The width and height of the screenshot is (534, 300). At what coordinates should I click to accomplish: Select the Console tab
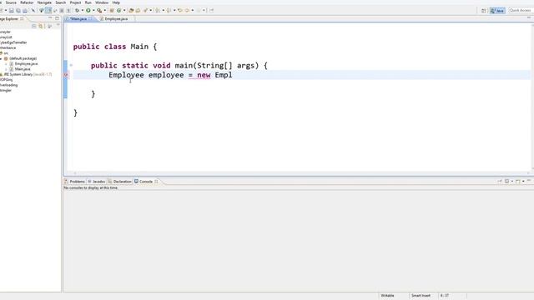(146, 182)
